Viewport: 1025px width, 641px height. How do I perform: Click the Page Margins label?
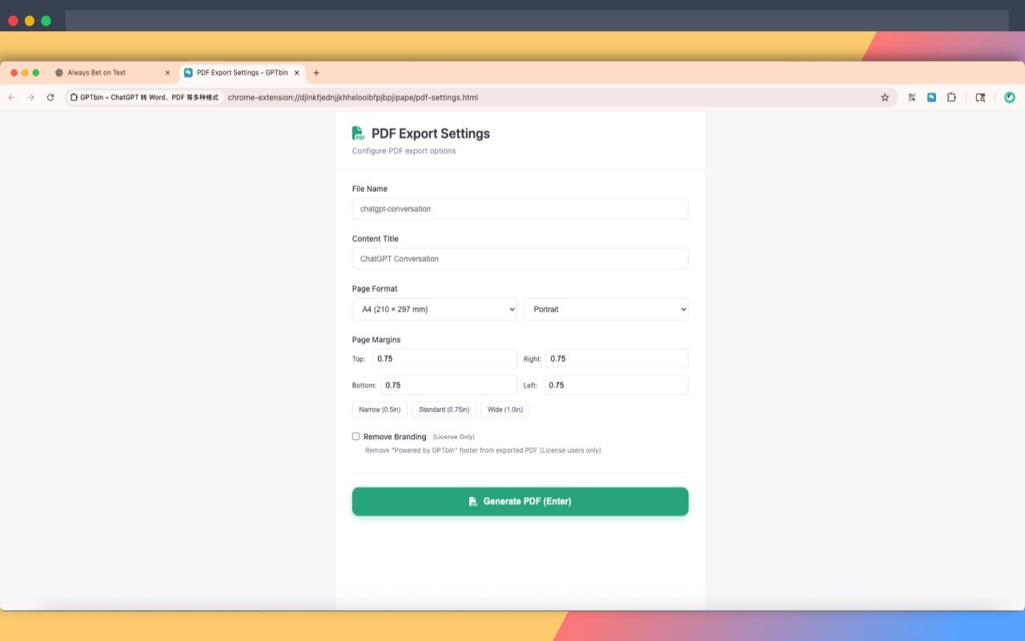point(376,340)
